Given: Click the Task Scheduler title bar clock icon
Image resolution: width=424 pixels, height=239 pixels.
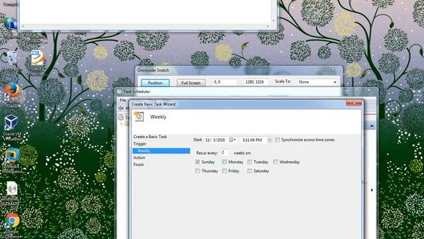Looking at the screenshot, I should click(x=119, y=92).
